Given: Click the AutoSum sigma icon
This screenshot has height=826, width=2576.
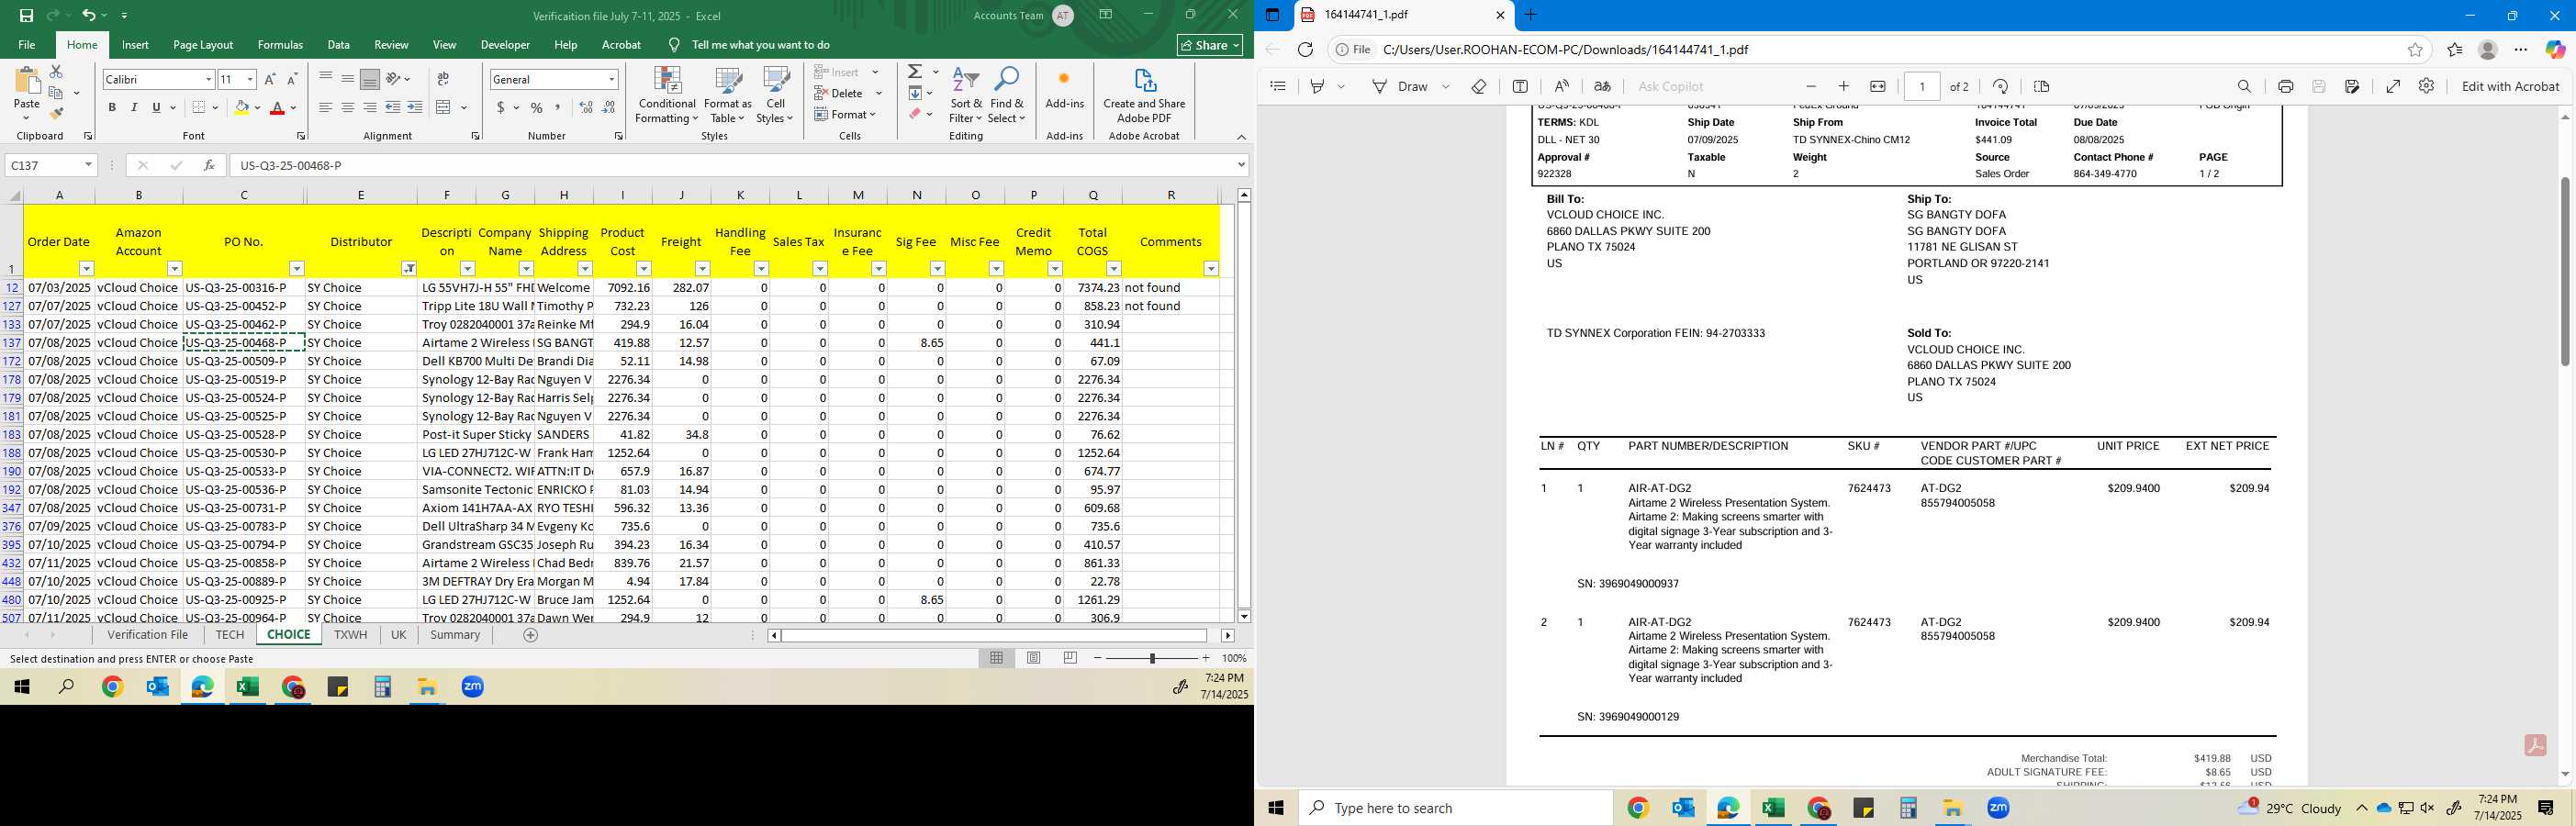Looking at the screenshot, I should [915, 72].
